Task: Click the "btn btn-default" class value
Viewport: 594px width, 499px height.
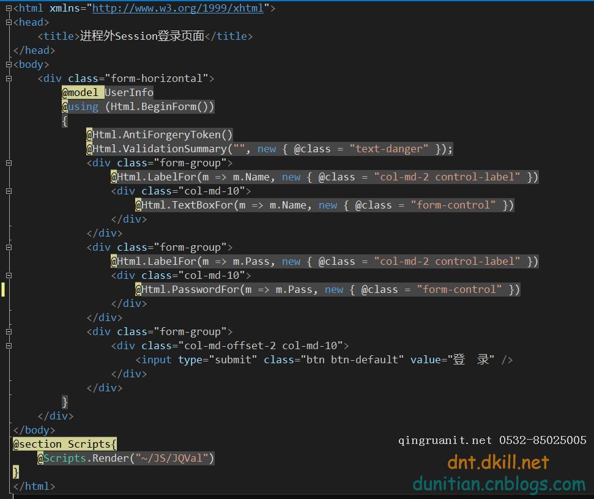Action: [x=352, y=360]
